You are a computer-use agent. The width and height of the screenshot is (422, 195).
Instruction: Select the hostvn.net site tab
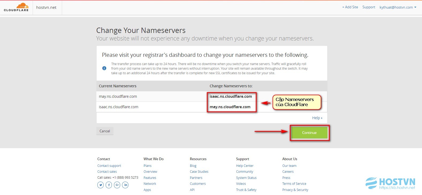click(46, 7)
